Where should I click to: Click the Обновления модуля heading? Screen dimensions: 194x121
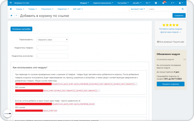click(x=168, y=54)
